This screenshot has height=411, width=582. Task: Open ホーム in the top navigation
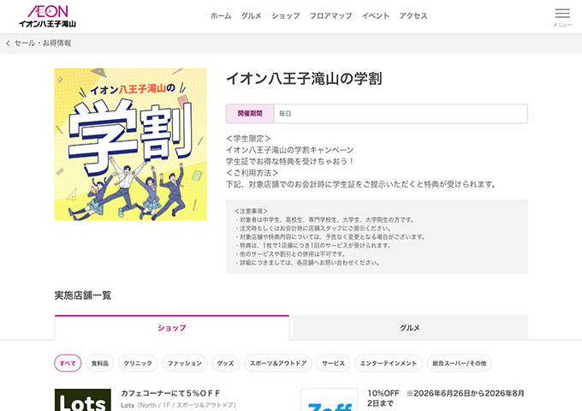221,16
